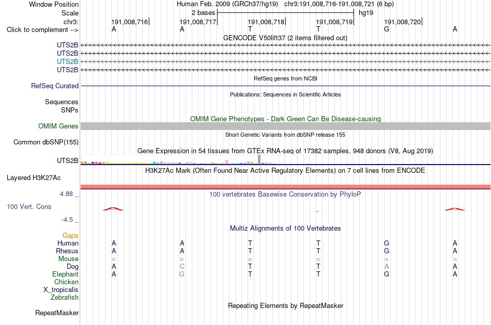491x325 pixels.
Task: Click the light gray G in Elephant row
Action: click(182, 274)
